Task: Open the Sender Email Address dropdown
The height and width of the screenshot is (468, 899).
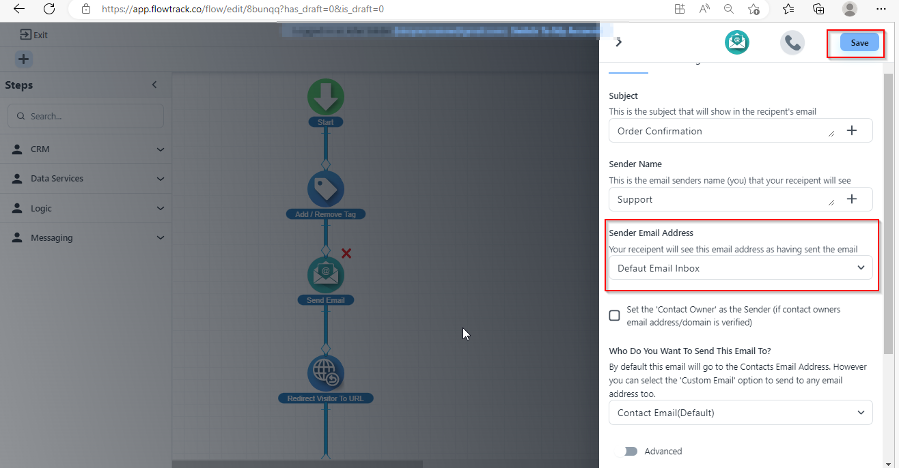Action: [x=741, y=268]
